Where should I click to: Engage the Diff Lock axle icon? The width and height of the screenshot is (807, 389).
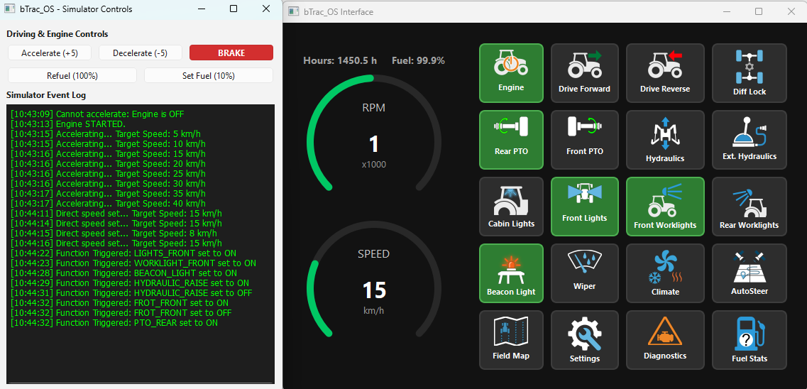(x=750, y=67)
